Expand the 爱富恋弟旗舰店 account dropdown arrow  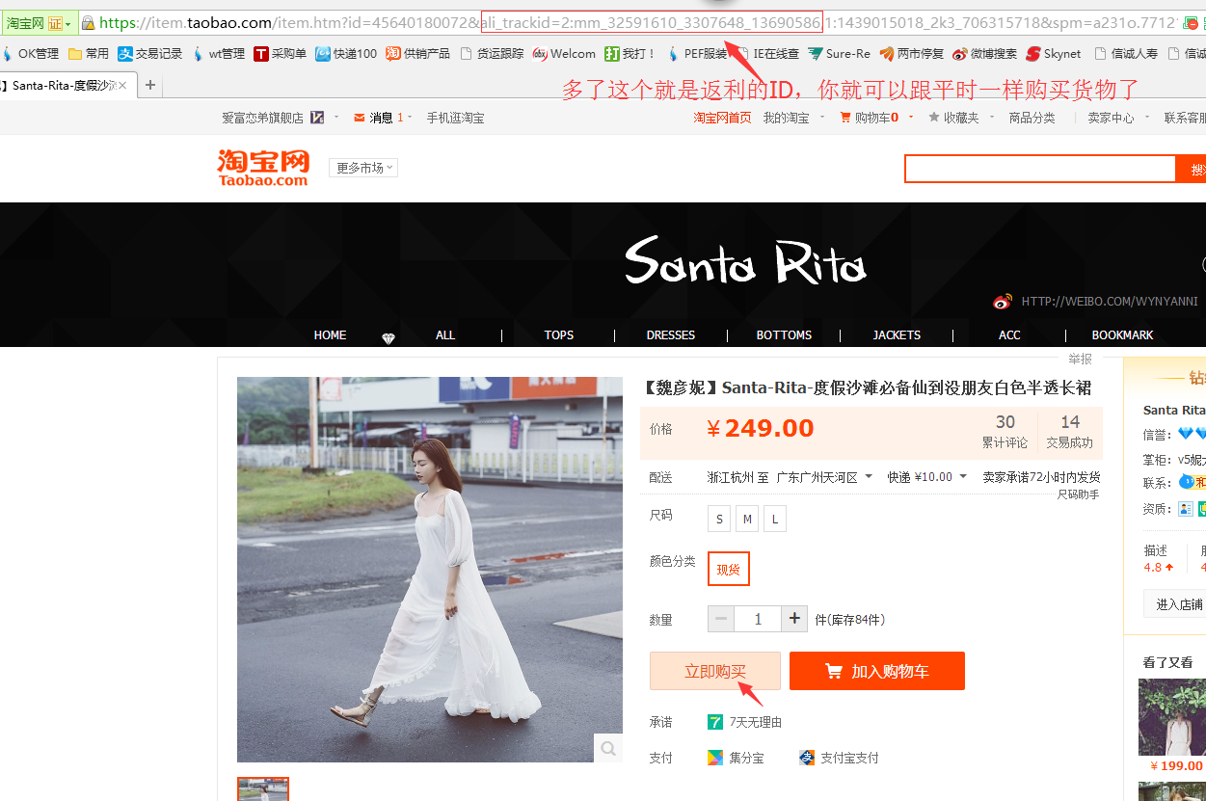pyautogui.click(x=336, y=117)
